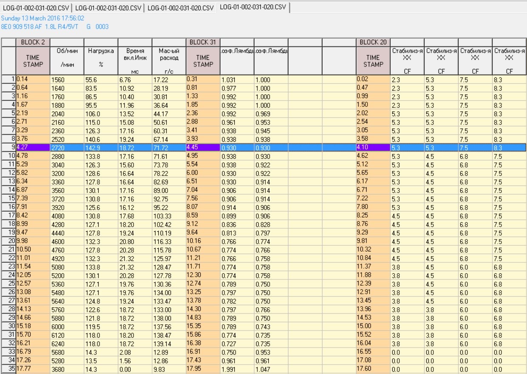Screen dimensions: 527x374
Task: Click the mass flow cell showing 103.33
Action: click(169, 216)
